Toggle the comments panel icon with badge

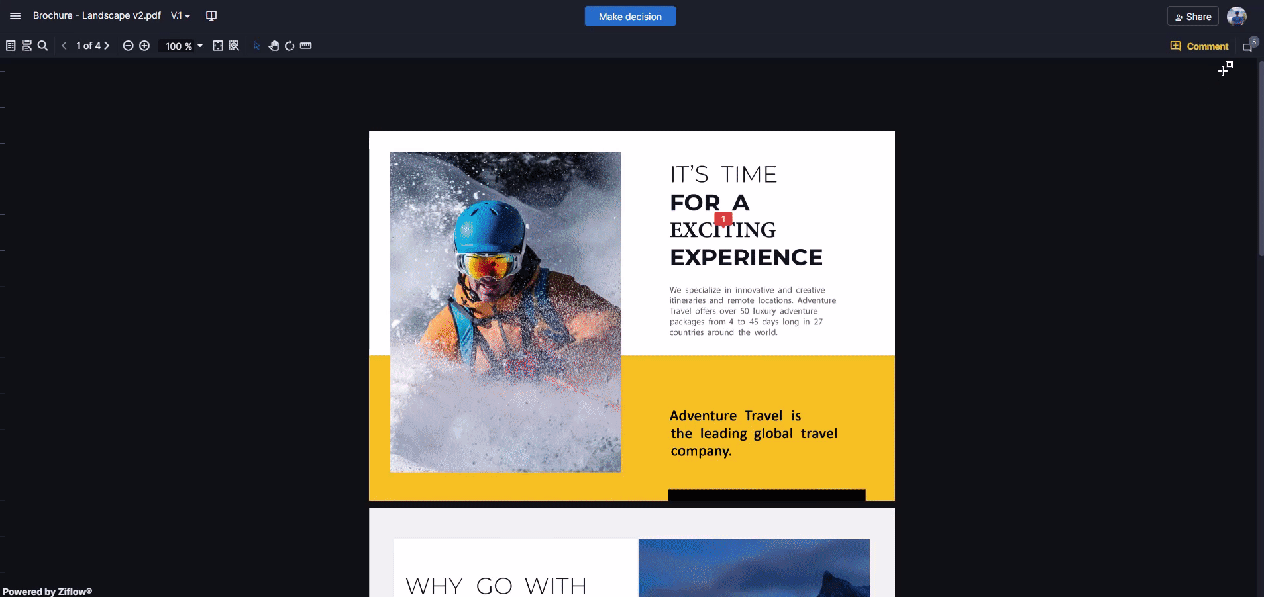click(1249, 46)
